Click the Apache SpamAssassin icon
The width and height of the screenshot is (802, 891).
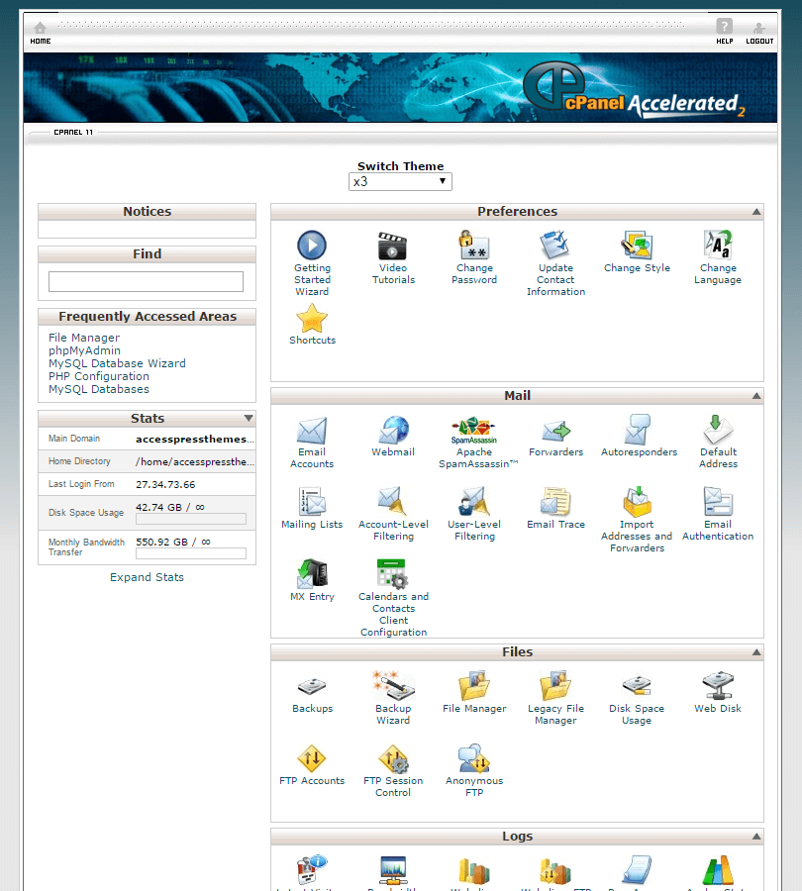pos(474,431)
